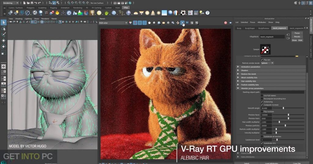The width and height of the screenshot is (313, 164).
Task: Click the save scene icon in status line
Action: coord(32,3)
